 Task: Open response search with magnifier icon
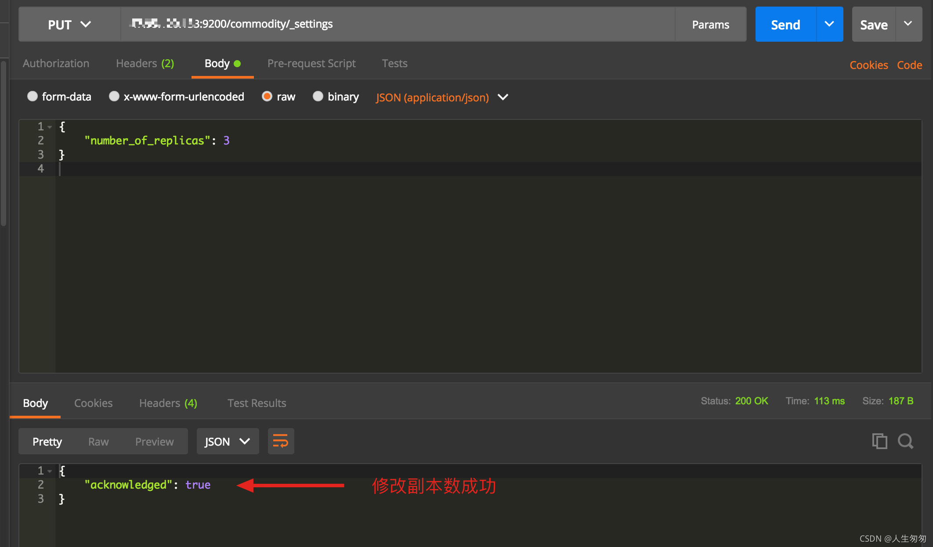[905, 441]
